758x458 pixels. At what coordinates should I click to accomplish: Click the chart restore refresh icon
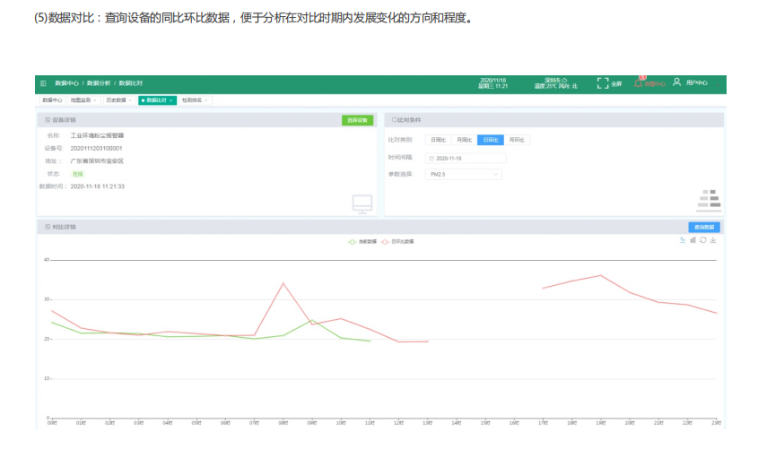pyautogui.click(x=702, y=239)
